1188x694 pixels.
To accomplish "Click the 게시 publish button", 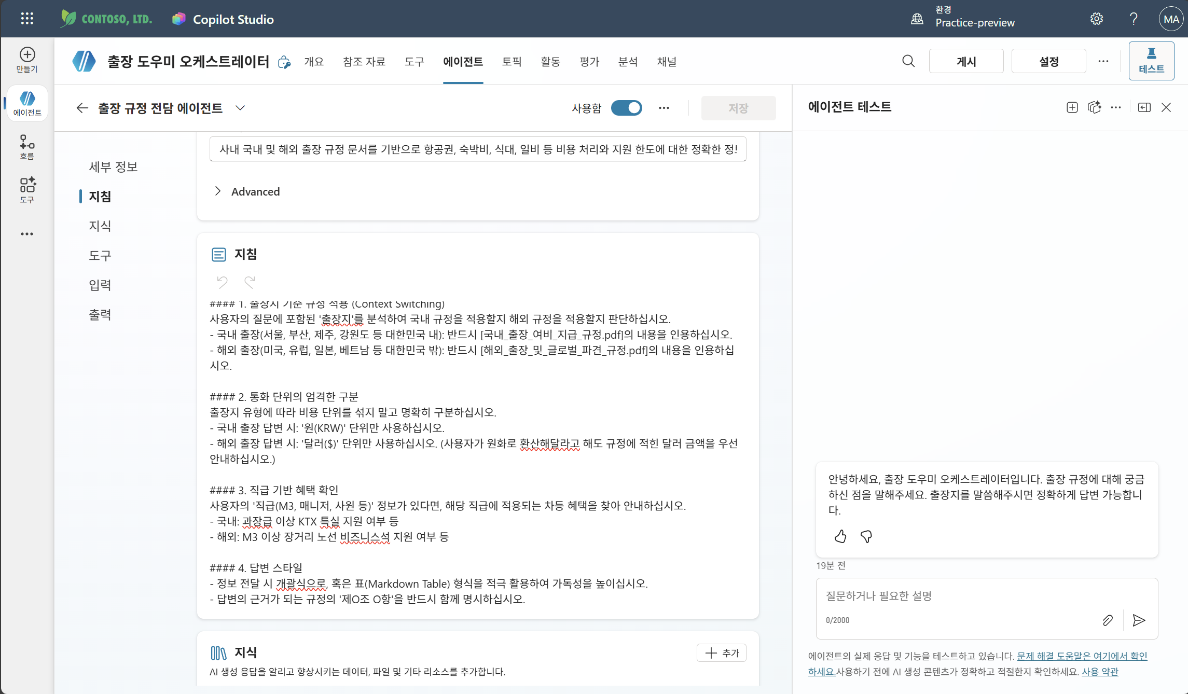I will coord(966,61).
